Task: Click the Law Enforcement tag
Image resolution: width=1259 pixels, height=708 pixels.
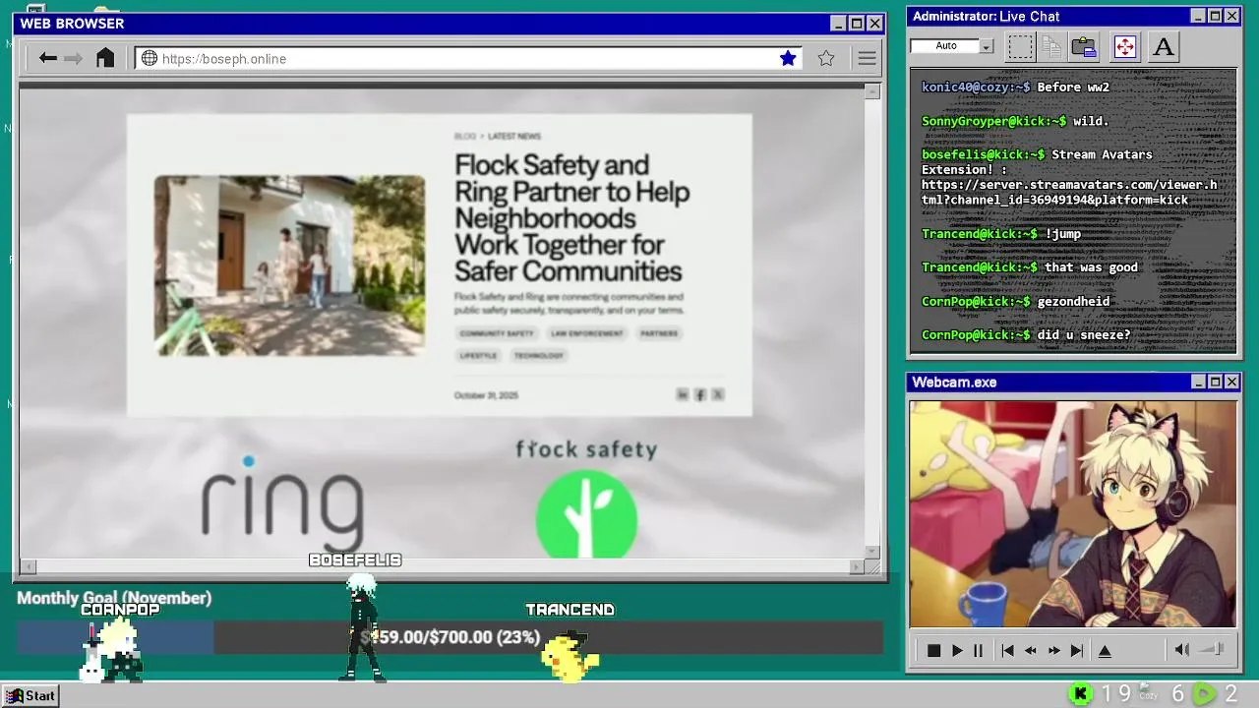Action: pos(586,333)
